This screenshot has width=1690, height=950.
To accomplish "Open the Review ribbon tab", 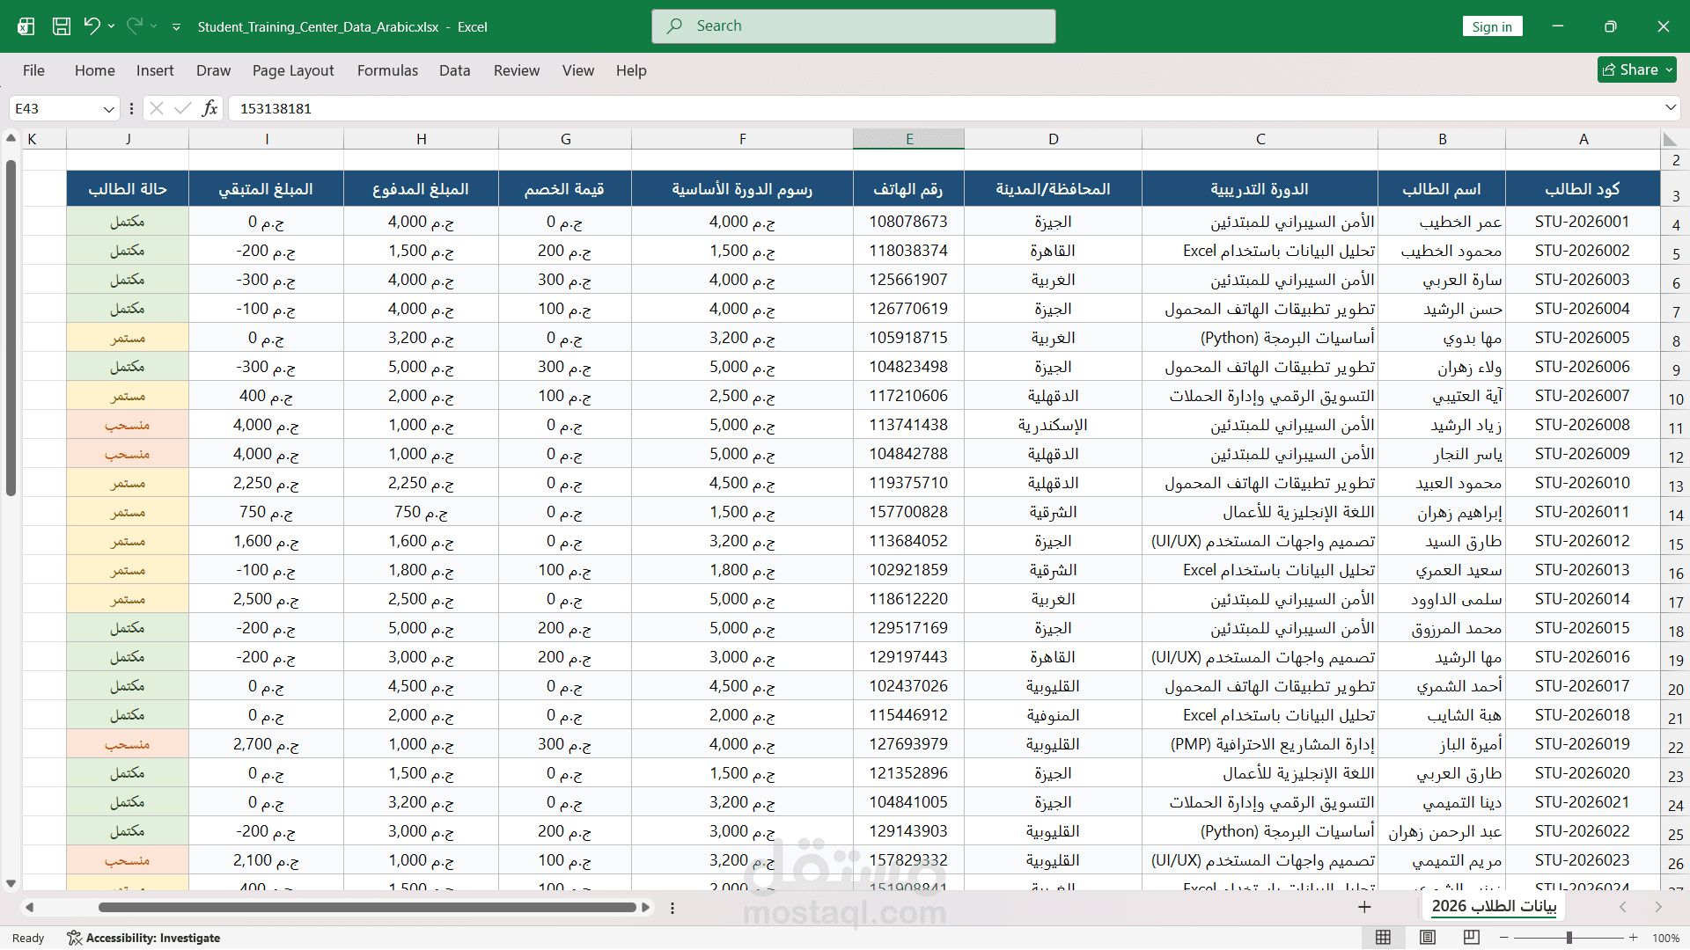I will tap(517, 70).
